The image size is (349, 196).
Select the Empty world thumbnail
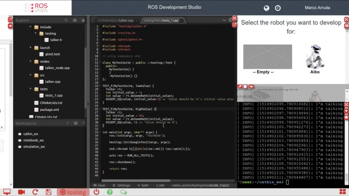[268, 57]
